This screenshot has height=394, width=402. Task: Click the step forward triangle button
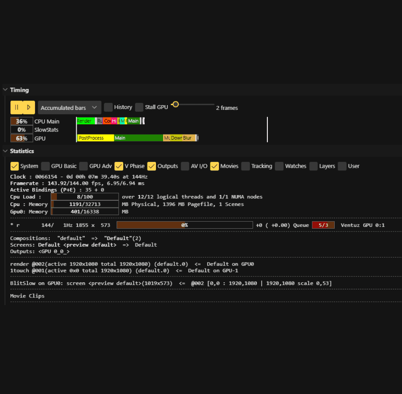coord(28,107)
